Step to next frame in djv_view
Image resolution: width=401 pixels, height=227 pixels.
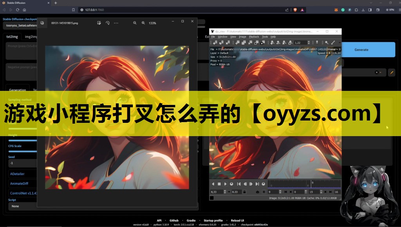[x=251, y=184]
